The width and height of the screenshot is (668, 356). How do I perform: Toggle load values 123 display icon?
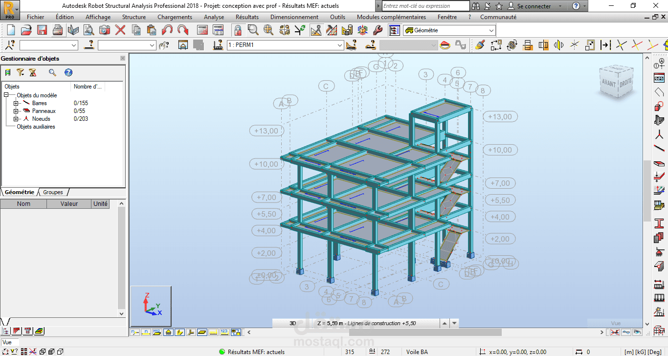click(x=224, y=332)
